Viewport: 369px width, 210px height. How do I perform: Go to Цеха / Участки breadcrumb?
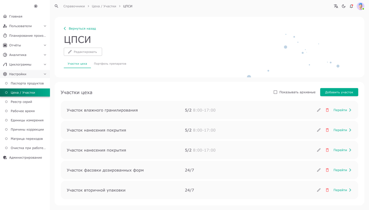tap(104, 6)
